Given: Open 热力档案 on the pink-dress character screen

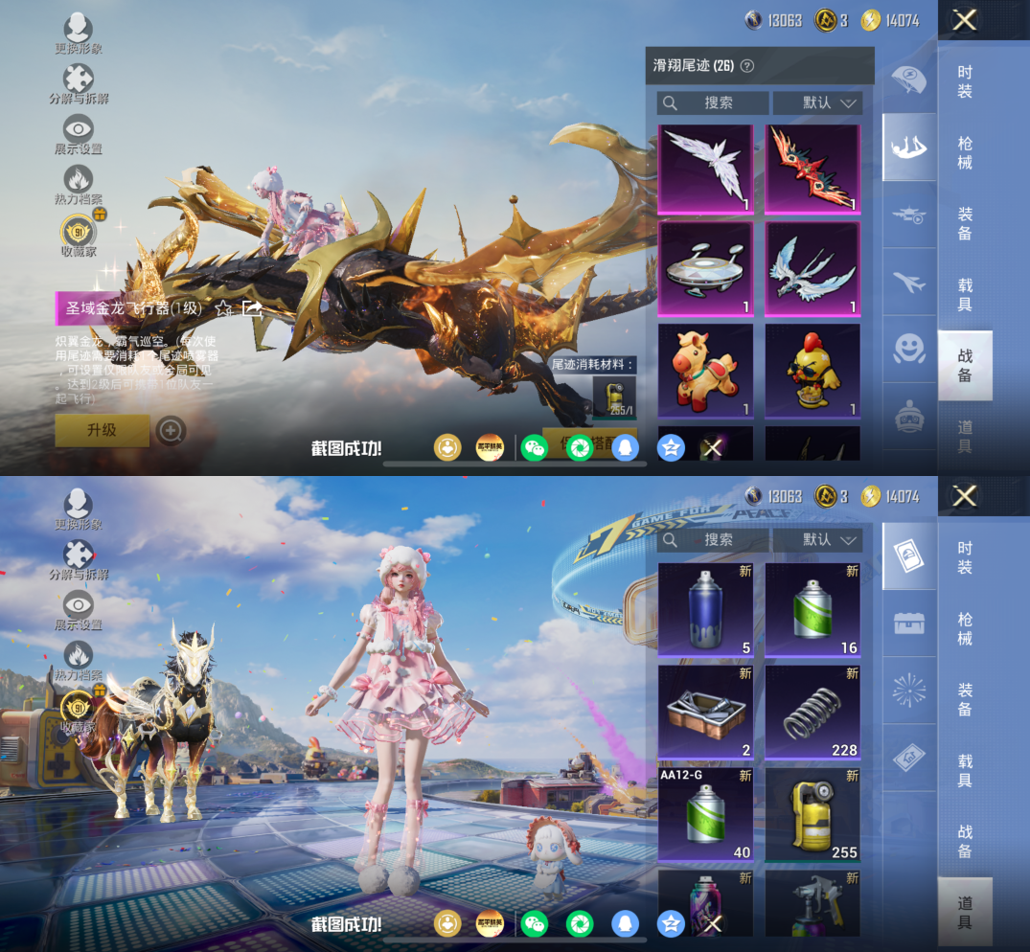Looking at the screenshot, I should [79, 661].
